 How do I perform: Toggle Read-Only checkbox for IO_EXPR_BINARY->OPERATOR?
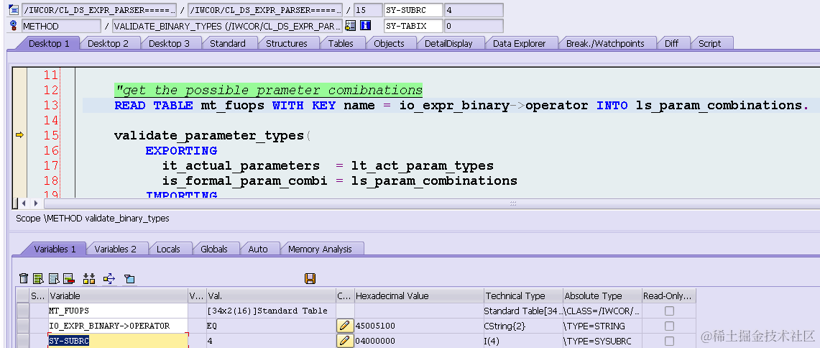669,326
